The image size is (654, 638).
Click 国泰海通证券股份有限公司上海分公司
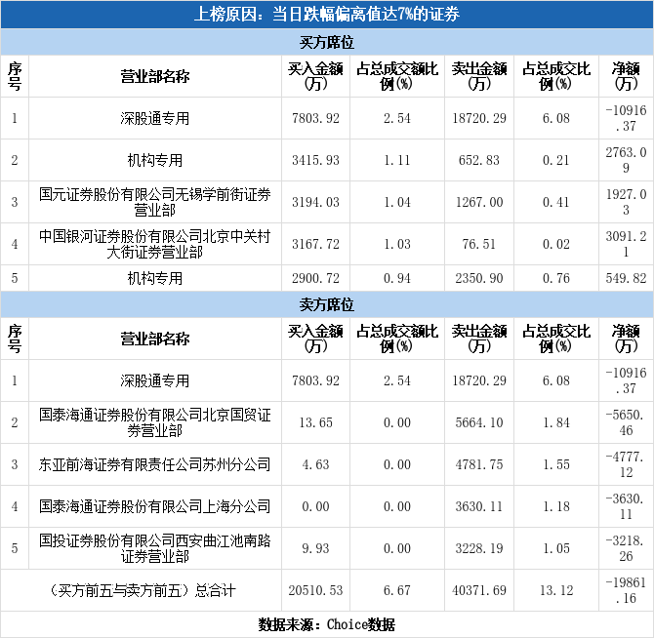(155, 506)
